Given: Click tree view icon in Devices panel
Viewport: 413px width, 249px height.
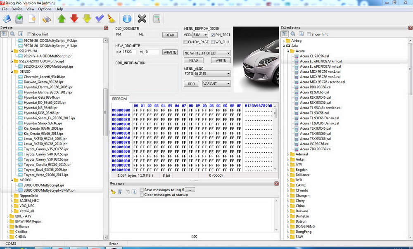Looking at the screenshot, I should 4,34.
